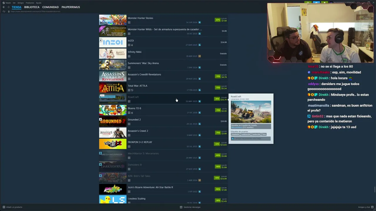Viewport: 376px width, 211px height.
Task: Click the Windows icon under Bloons TD 6
Action: (129, 113)
